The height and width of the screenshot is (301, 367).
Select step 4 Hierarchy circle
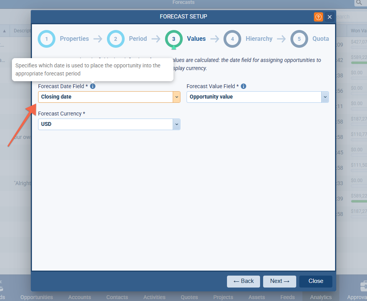[232, 39]
